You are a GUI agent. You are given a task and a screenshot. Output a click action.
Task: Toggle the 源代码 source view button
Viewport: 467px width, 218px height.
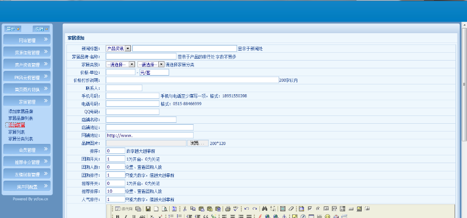123,209
